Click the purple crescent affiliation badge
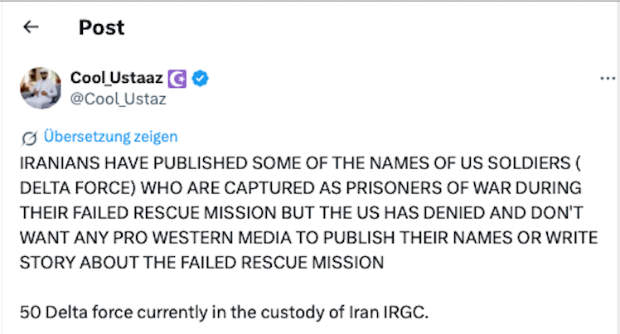Image resolution: width=620 pixels, height=334 pixels. pos(178,79)
